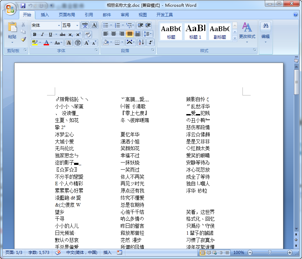Toggle bold formatting
The height and width of the screenshot is (259, 302).
(34, 35)
